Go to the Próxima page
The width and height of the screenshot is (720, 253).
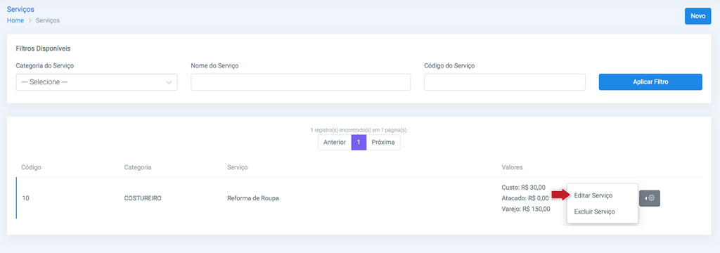pyautogui.click(x=383, y=143)
